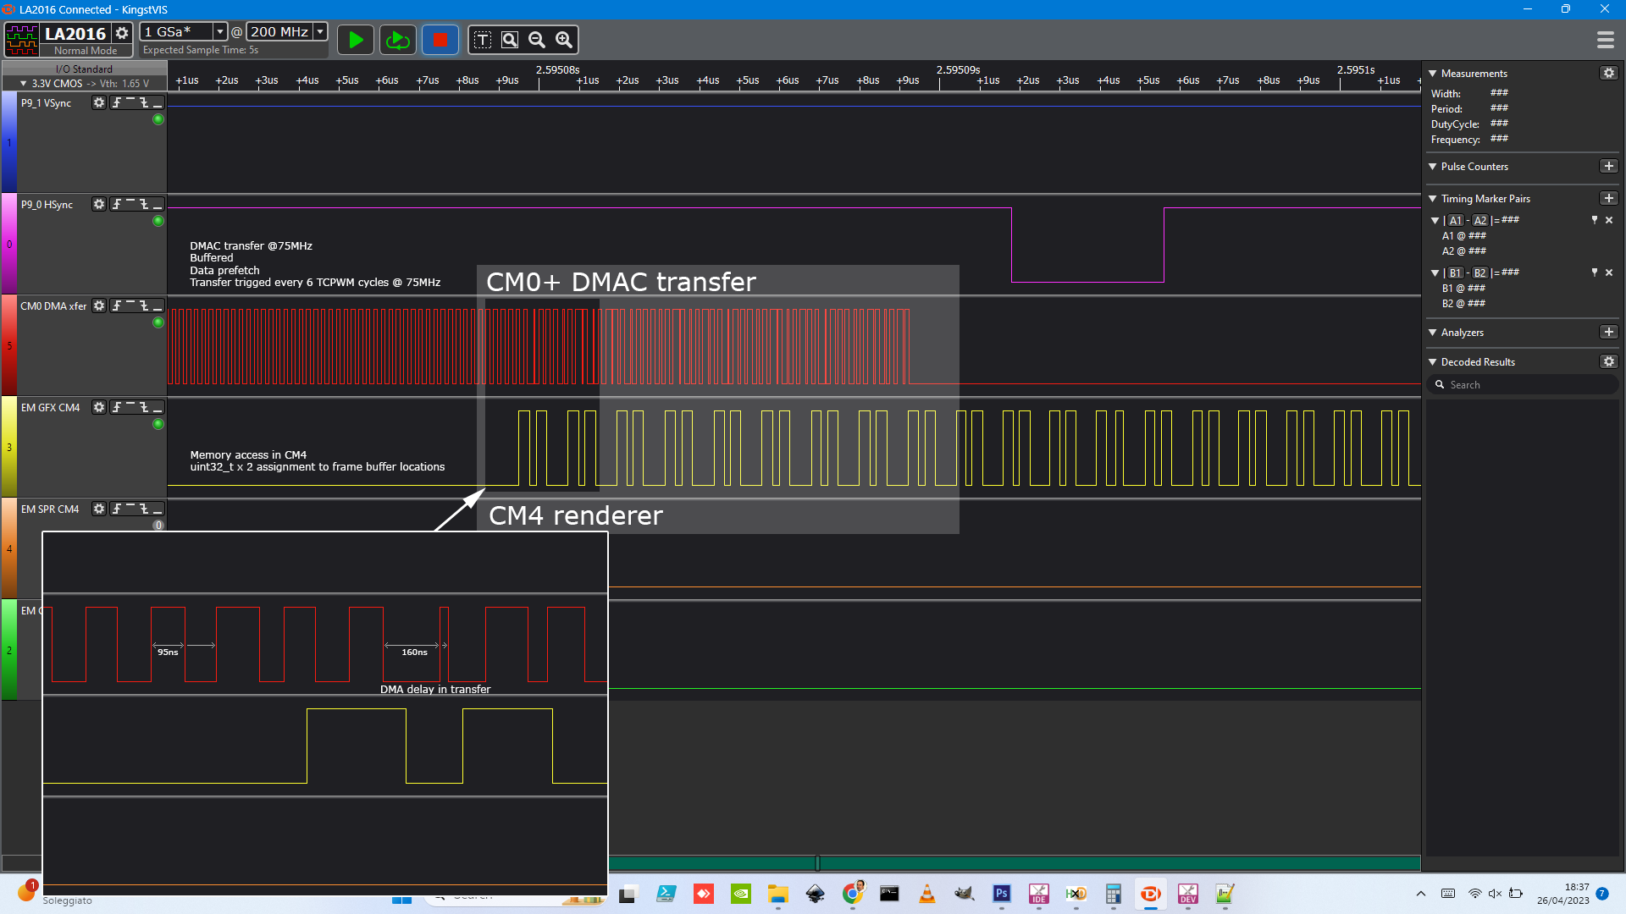Image resolution: width=1626 pixels, height=914 pixels.
Task: Toggle P9_0 HSync channel green indicator
Action: 158,221
